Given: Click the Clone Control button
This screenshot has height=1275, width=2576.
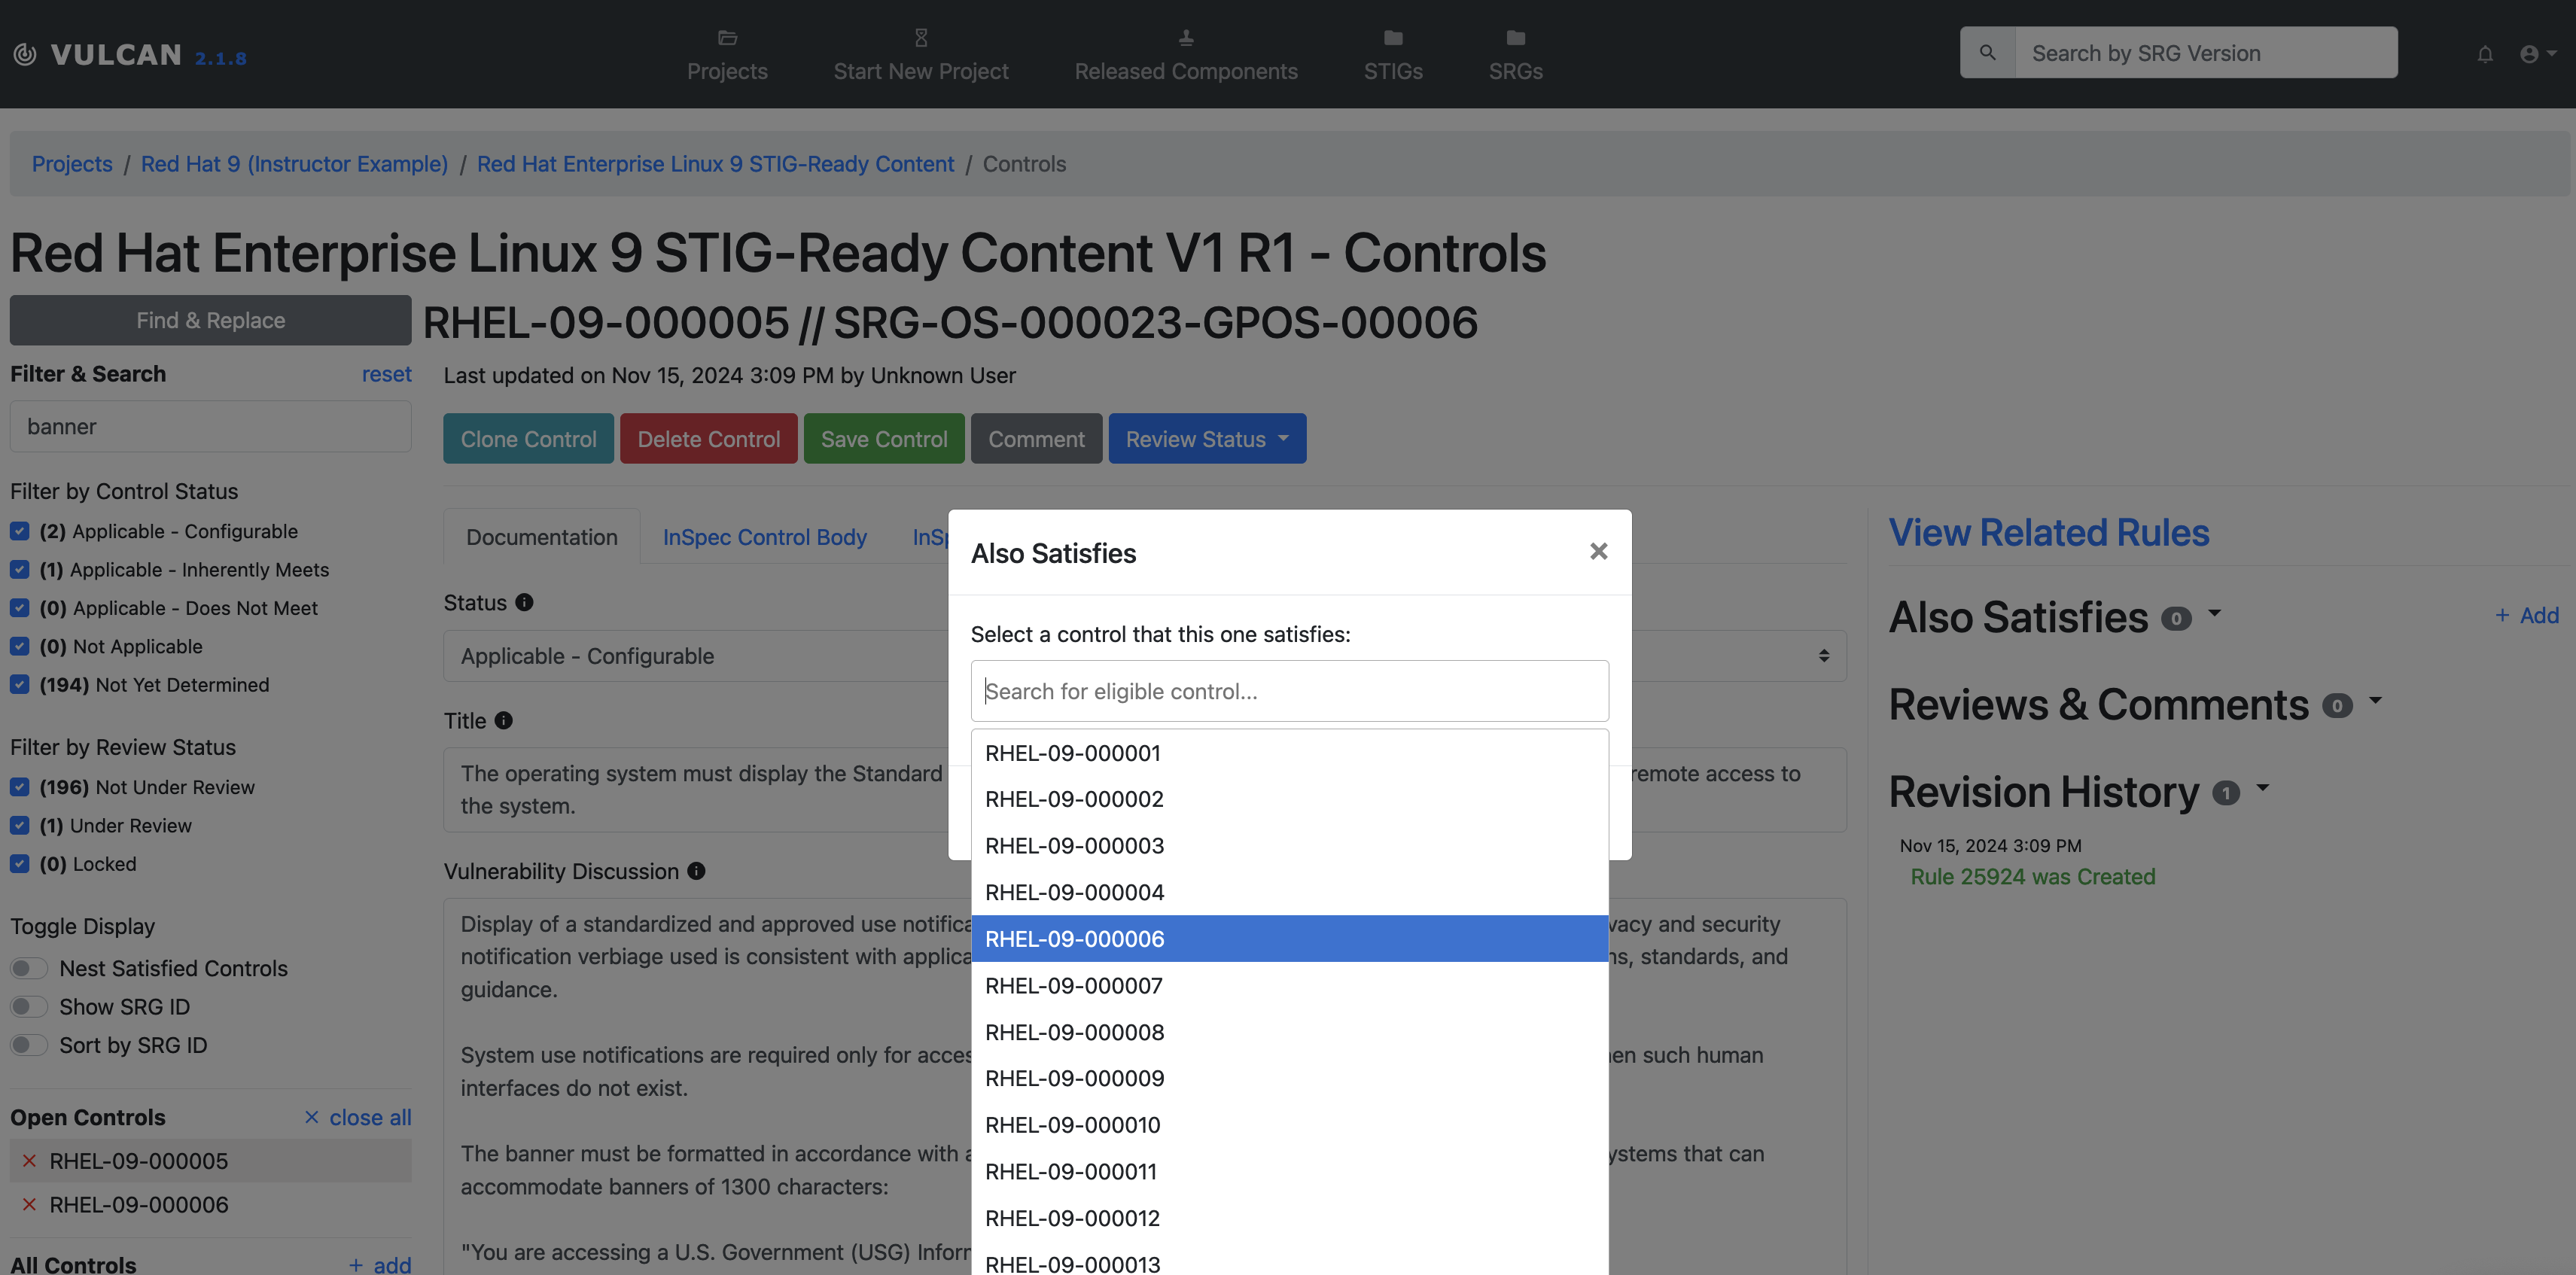Looking at the screenshot, I should [528, 438].
